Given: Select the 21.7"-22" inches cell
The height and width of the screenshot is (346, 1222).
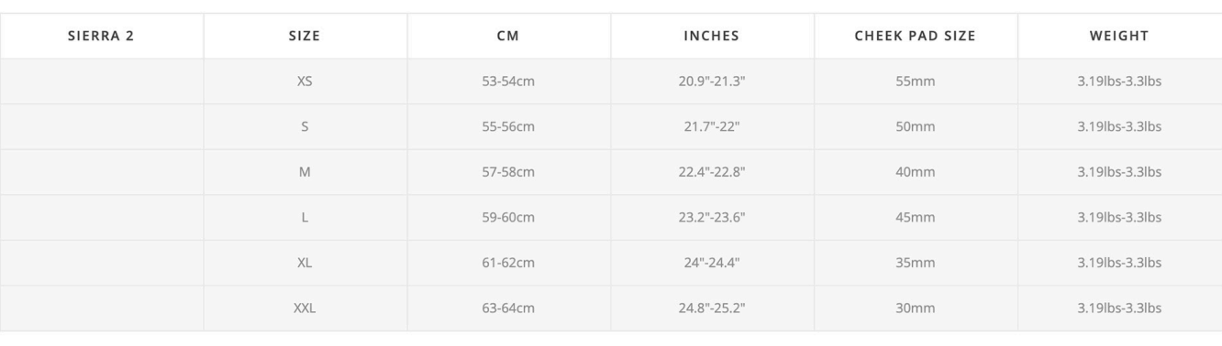Looking at the screenshot, I should click(712, 126).
